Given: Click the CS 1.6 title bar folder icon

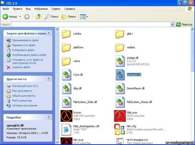Looking at the screenshot, I should point(3,3).
